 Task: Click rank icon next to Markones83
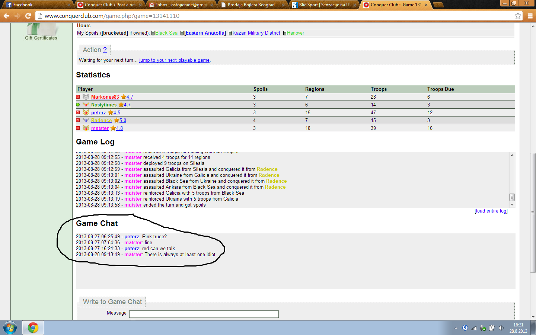pos(86,97)
